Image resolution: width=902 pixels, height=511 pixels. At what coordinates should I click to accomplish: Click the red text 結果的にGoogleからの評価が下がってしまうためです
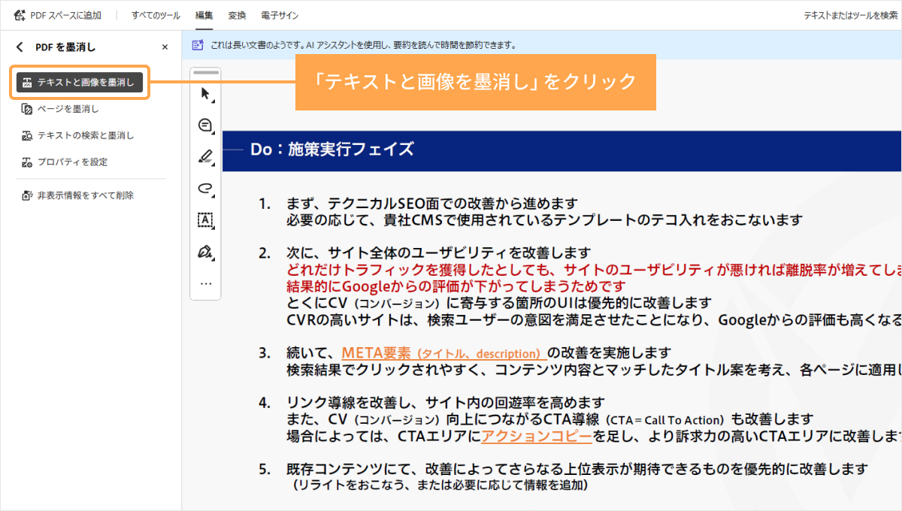click(x=456, y=286)
